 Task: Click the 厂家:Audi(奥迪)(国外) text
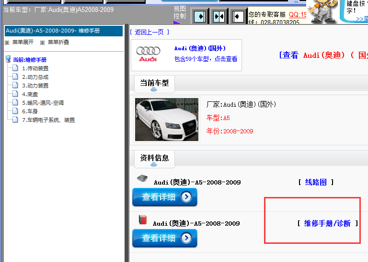(x=241, y=104)
